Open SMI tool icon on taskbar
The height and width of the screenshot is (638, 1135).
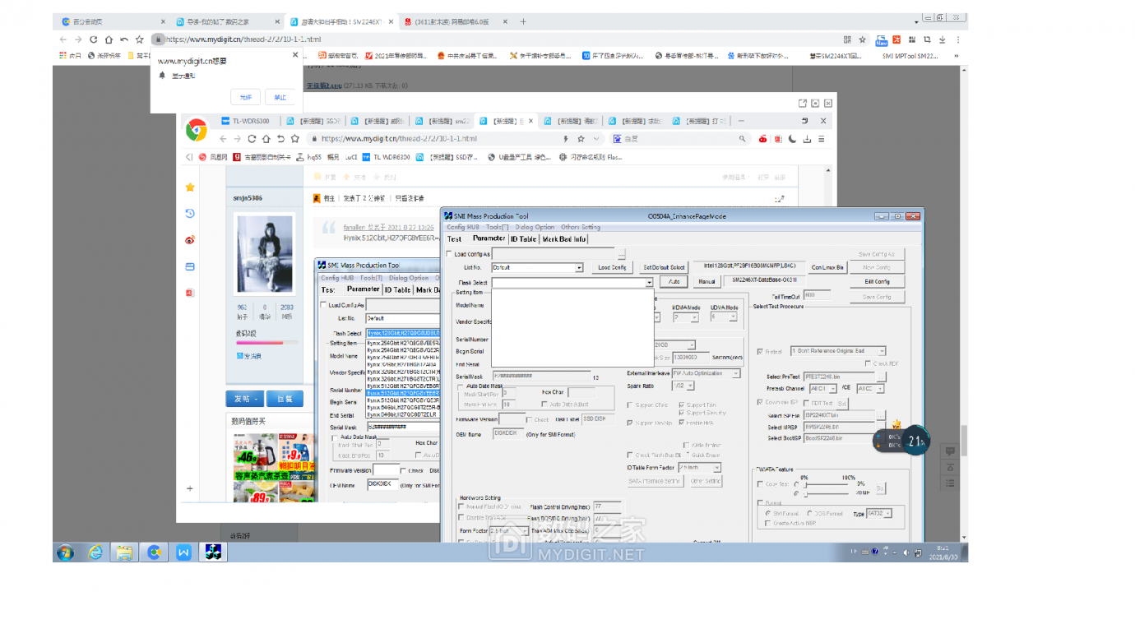pyautogui.click(x=213, y=552)
